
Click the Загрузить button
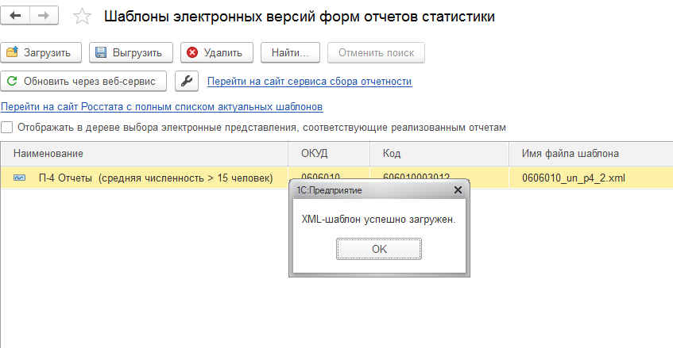coord(41,52)
